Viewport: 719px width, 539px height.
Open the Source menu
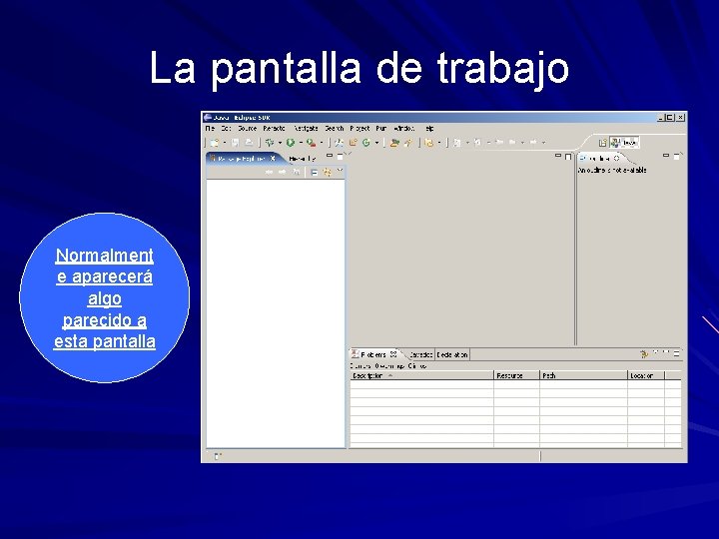coord(248,129)
